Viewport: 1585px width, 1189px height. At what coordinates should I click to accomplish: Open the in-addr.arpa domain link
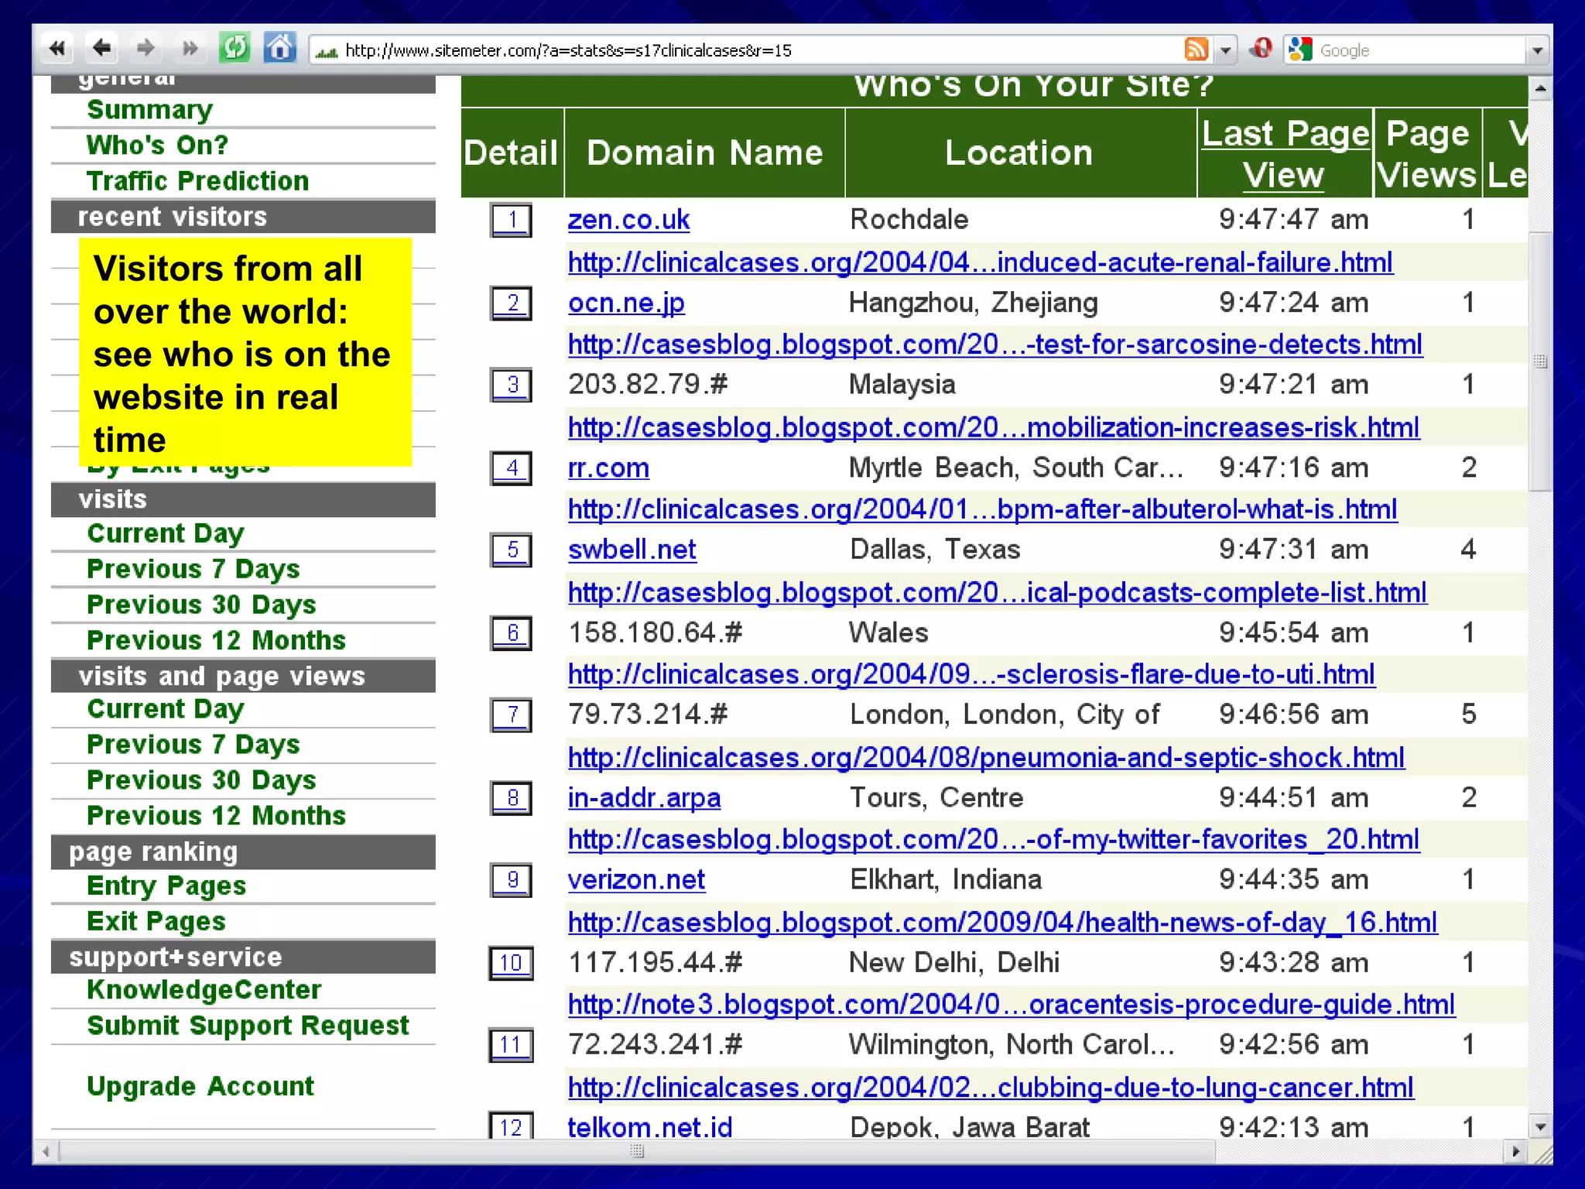tap(644, 798)
